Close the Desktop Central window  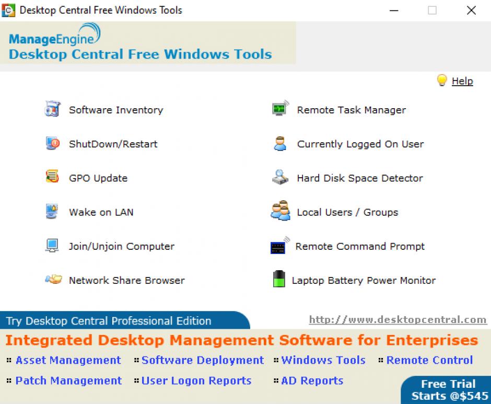[x=471, y=10]
